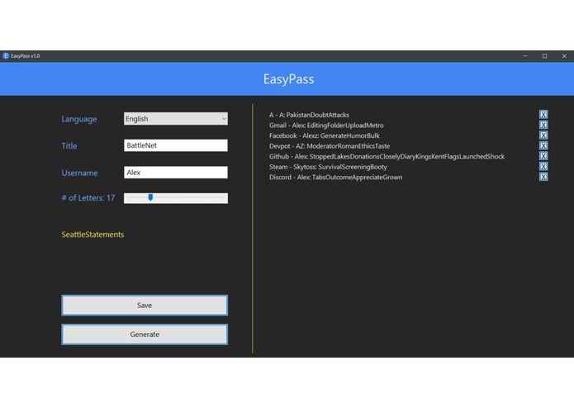The width and height of the screenshot is (574, 408).
Task: Select the Gmail - Alex: EditingFolderUploadMetro row
Action: (x=326, y=126)
